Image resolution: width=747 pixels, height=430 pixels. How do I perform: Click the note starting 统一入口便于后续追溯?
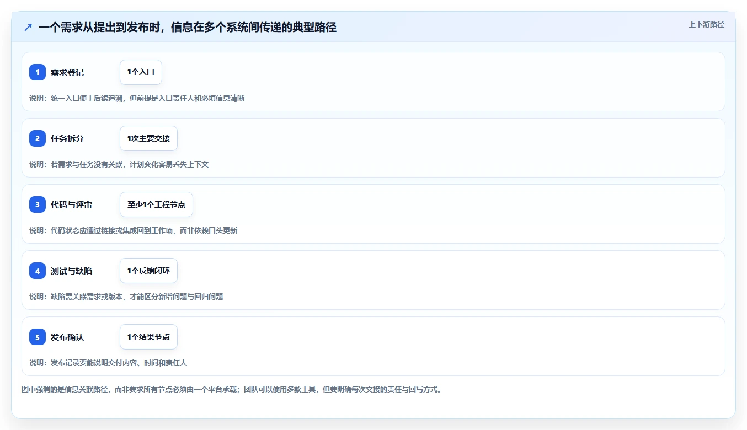137,98
